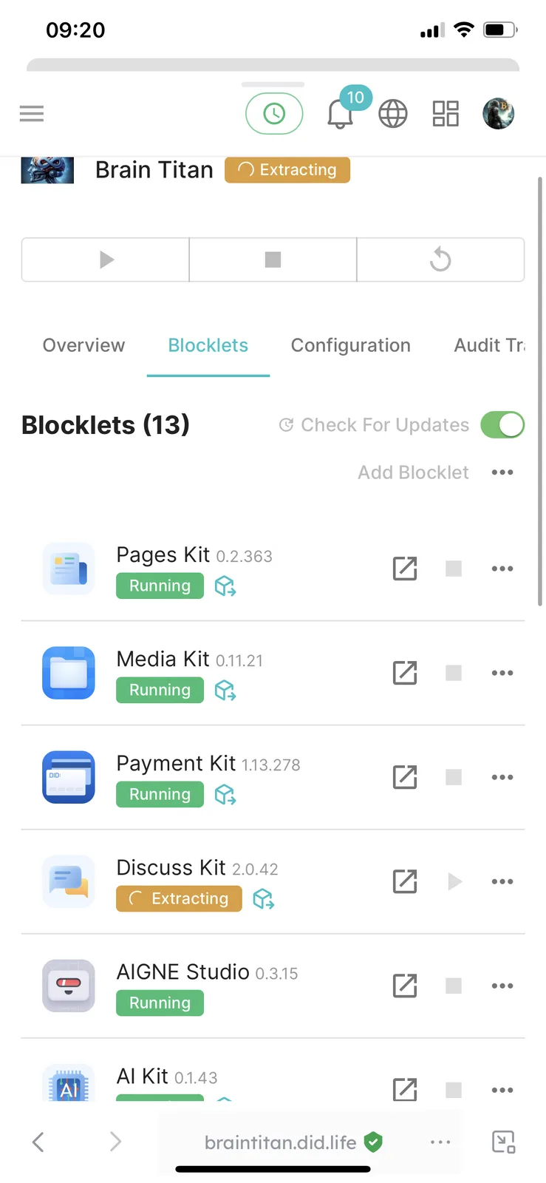Click the restart button for Brain Titan

(440, 260)
